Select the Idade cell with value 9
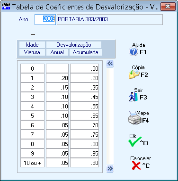Viewport: 178px width, 181px height. click(32, 153)
